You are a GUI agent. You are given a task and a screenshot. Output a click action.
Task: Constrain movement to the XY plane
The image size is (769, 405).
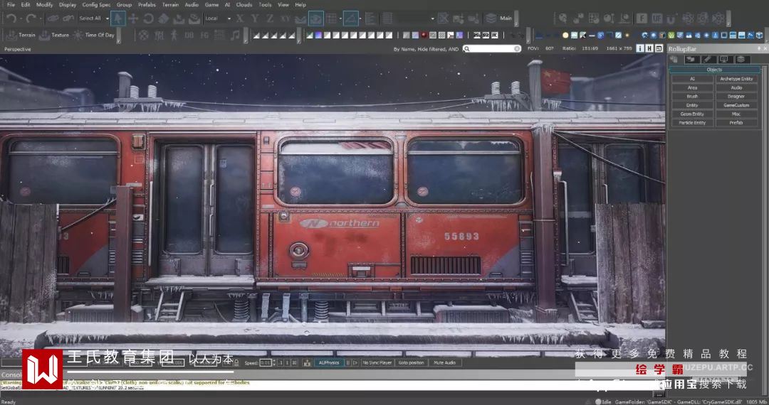[x=285, y=18]
